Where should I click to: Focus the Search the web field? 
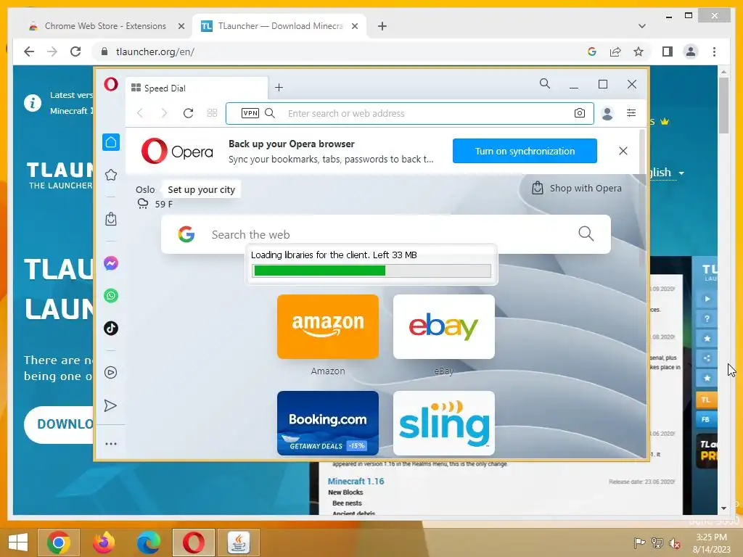[386, 234]
